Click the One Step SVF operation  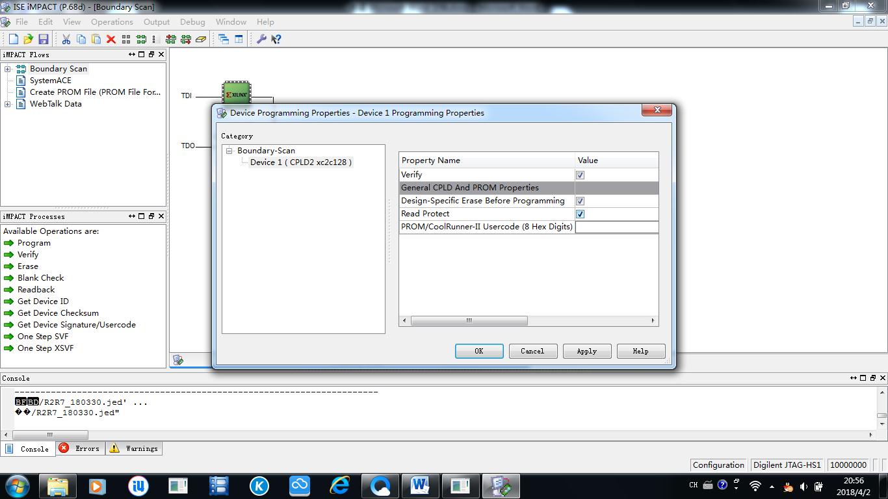coord(43,337)
